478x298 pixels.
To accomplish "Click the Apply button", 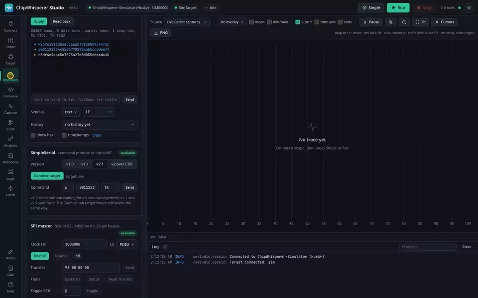I will (39, 21).
